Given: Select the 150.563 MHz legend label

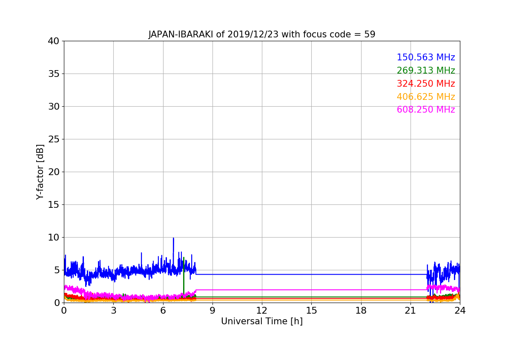Looking at the screenshot, I should tap(426, 57).
